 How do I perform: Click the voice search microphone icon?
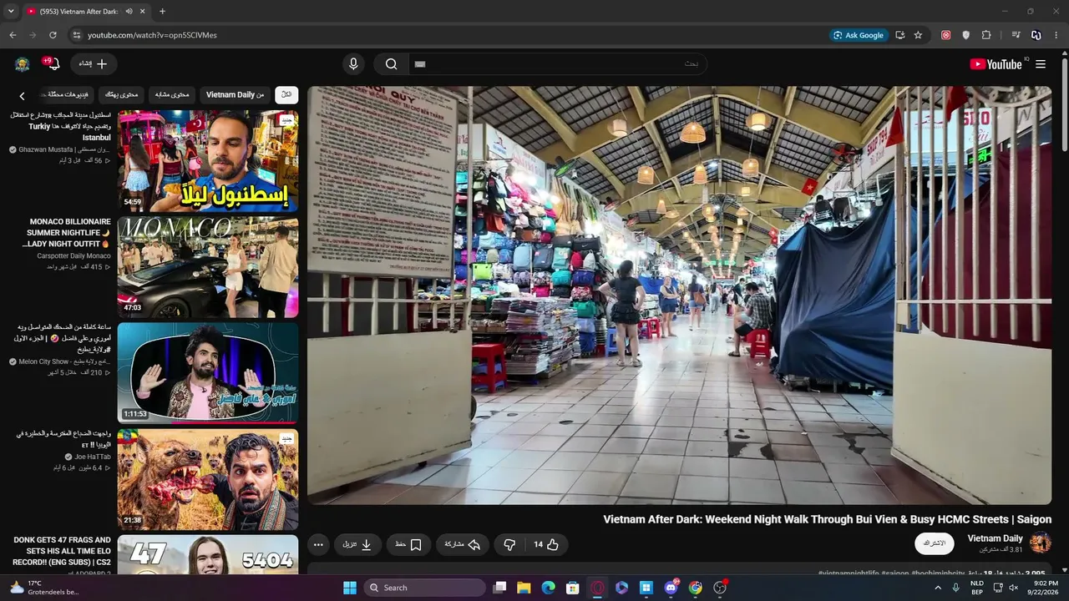353,64
